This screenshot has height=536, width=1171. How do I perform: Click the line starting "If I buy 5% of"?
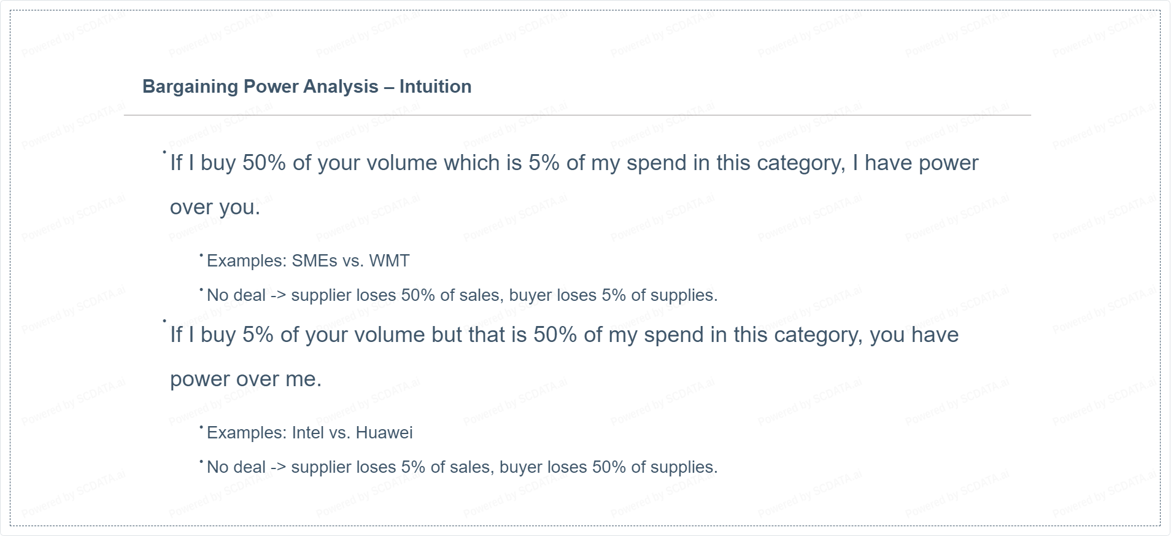(564, 335)
